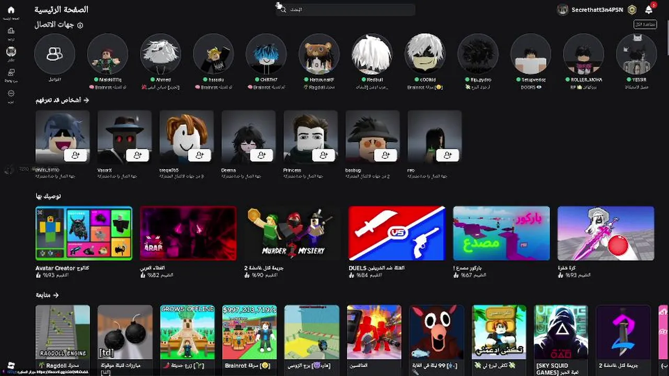Open the 99 nights deer game thumbnail
The height and width of the screenshot is (376, 669).
pyautogui.click(x=436, y=333)
